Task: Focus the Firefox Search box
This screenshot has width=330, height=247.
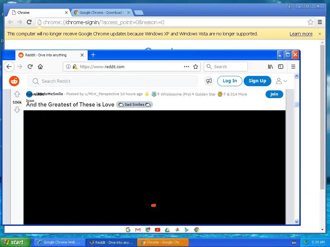Action: (x=226, y=67)
